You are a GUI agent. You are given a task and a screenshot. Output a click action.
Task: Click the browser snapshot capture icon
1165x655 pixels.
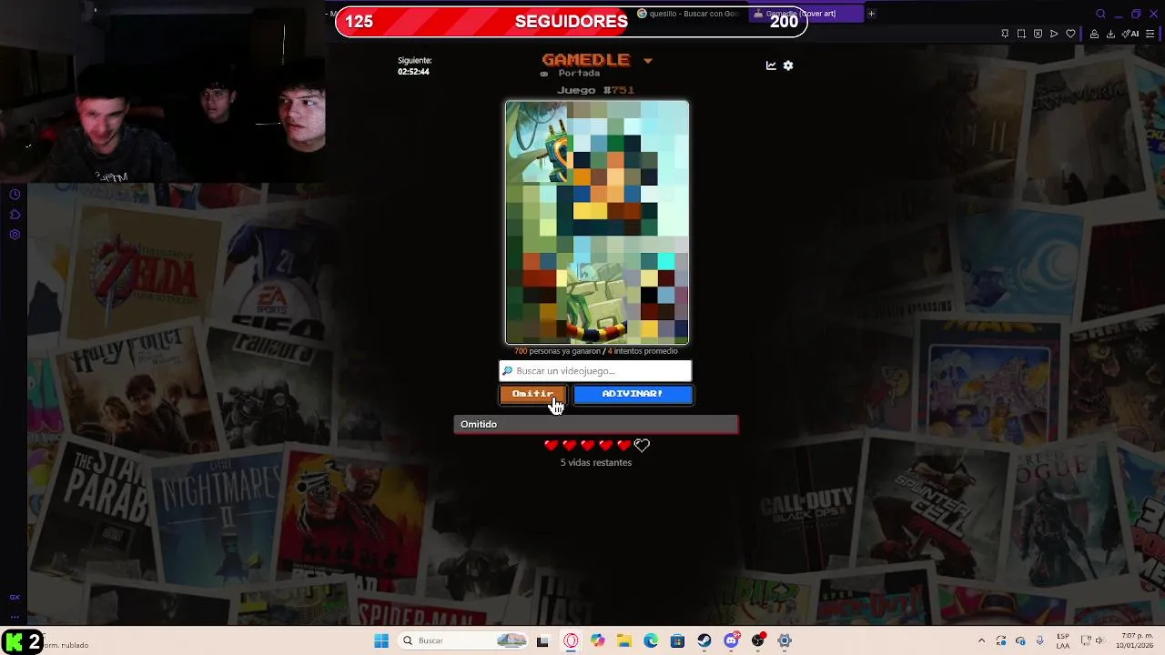[x=1021, y=34]
